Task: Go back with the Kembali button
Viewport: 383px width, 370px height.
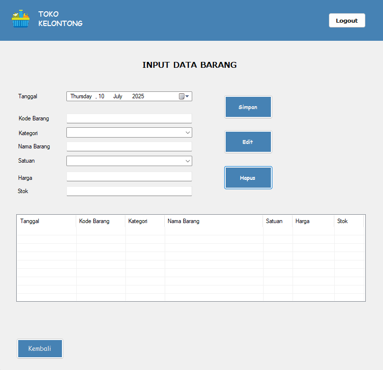Action: pos(40,348)
